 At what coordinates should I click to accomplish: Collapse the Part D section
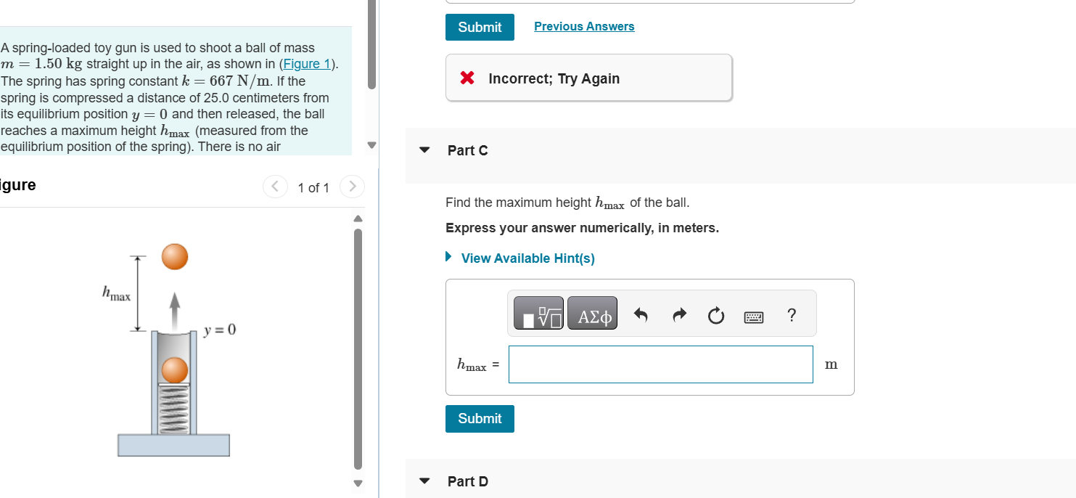click(x=425, y=481)
